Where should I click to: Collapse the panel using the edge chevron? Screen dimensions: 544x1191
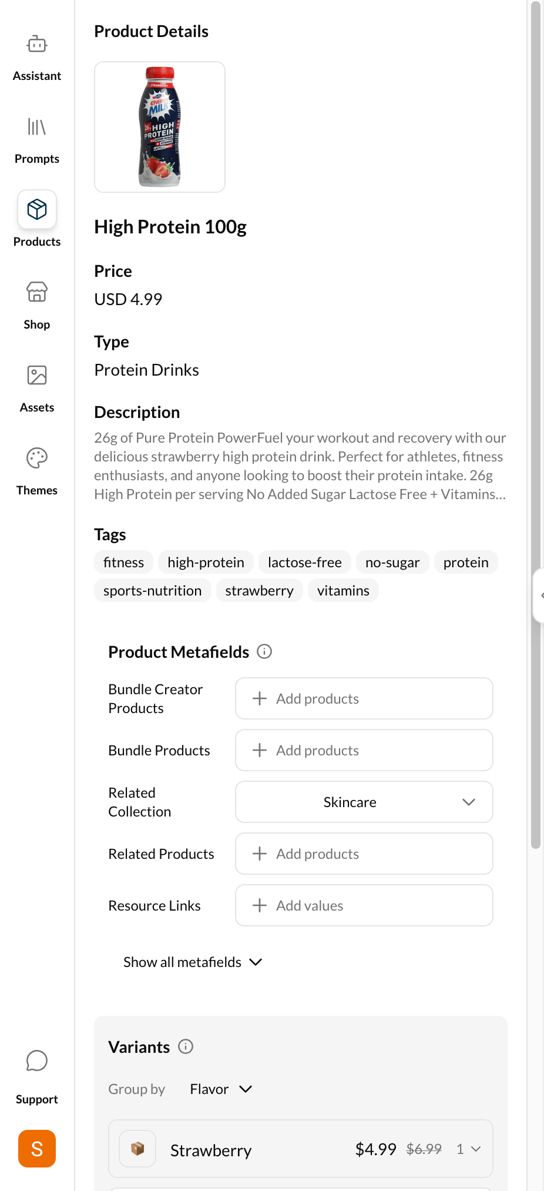click(x=540, y=595)
